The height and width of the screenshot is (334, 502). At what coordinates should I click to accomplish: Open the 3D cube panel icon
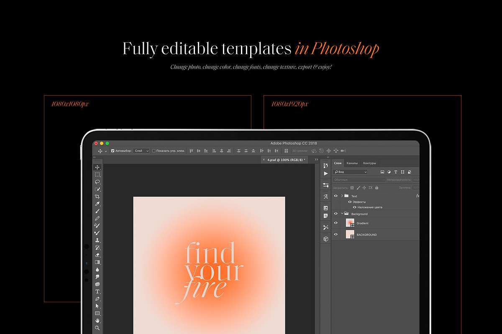point(325,239)
